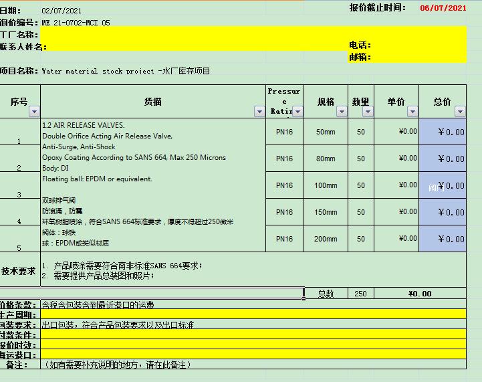
Task: Select the yellow 生产周期 input row
Action: (253, 314)
